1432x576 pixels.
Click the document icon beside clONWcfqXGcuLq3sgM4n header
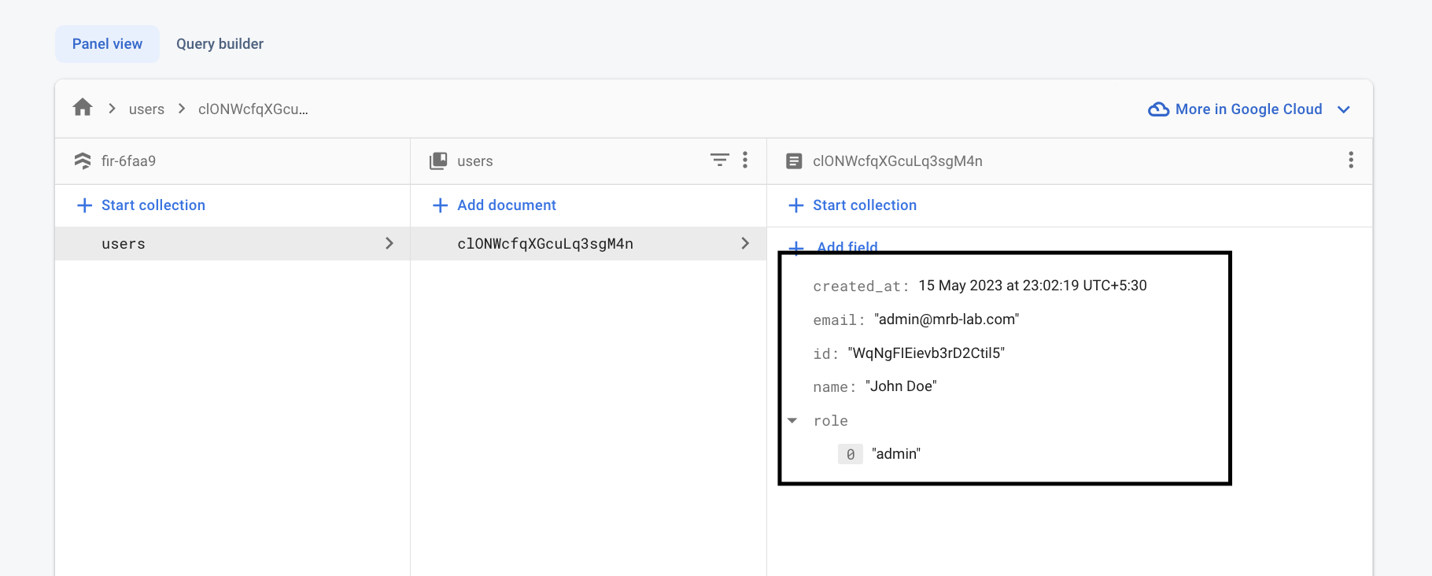794,161
